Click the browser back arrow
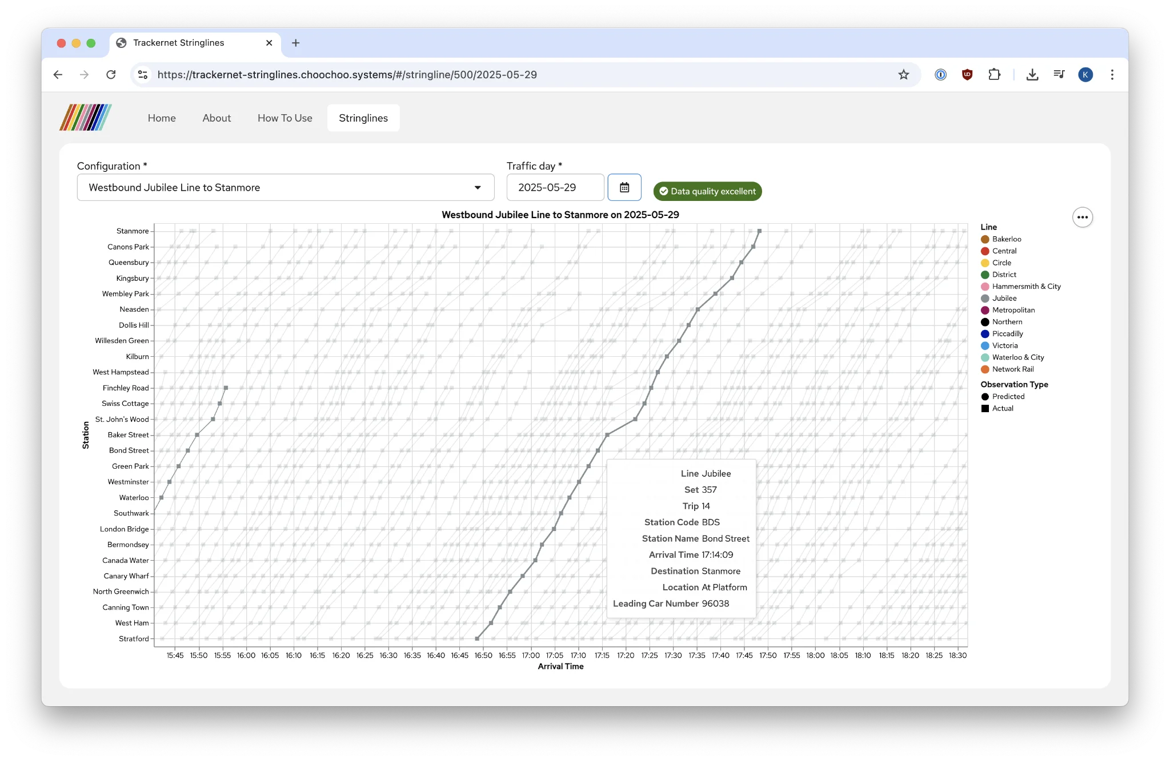The image size is (1170, 761). (x=58, y=75)
